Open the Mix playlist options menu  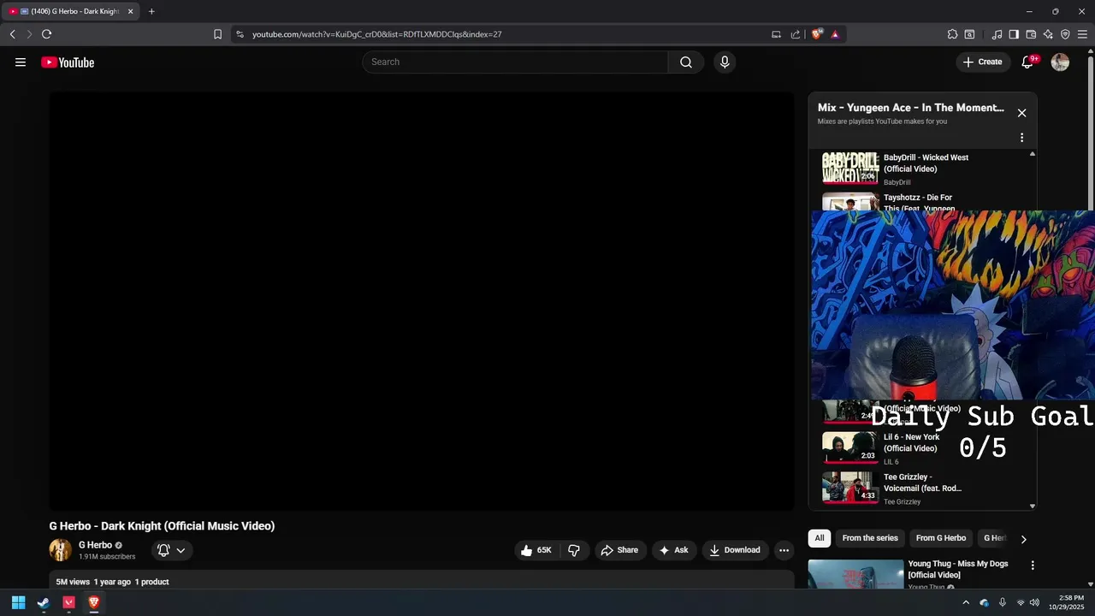pos(1021,138)
